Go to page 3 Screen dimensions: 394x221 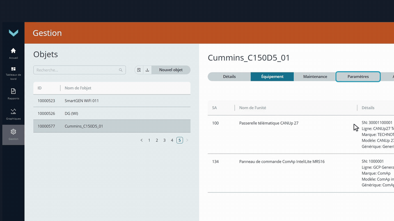point(164,140)
